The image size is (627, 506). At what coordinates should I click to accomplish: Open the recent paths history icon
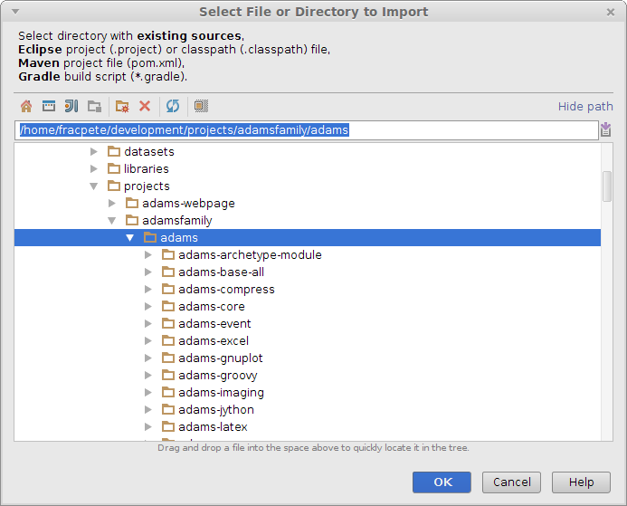point(606,130)
